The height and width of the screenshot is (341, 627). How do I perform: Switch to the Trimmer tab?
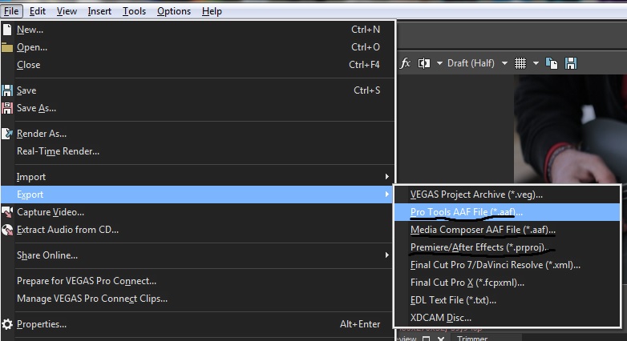(472, 339)
